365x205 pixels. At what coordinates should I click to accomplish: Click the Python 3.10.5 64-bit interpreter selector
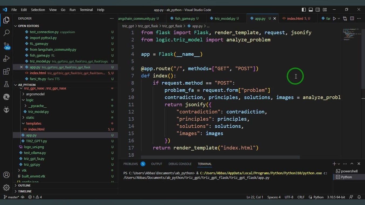point(336,197)
